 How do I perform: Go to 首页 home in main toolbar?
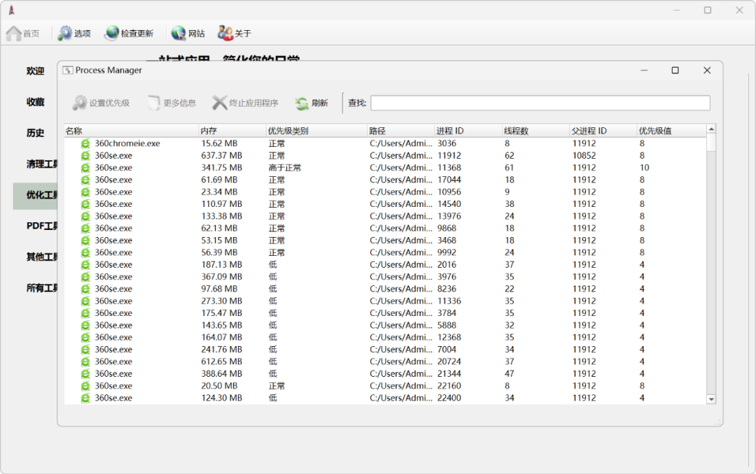tap(23, 34)
